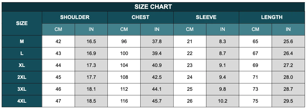Click the length inches value 29.5
This screenshot has height=109, width=307.
[288, 101]
